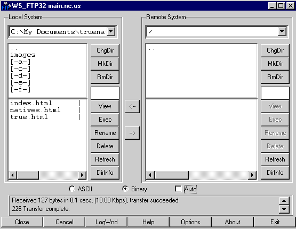The width and height of the screenshot is (296, 229).
Task: Click Local System Delete button
Action: 105,146
